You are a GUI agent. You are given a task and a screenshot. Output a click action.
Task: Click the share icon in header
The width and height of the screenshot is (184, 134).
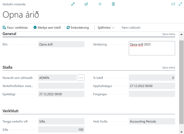(86, 4)
